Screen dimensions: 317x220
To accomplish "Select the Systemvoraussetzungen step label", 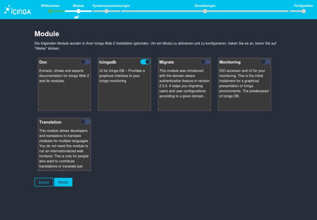I will pos(111,6).
